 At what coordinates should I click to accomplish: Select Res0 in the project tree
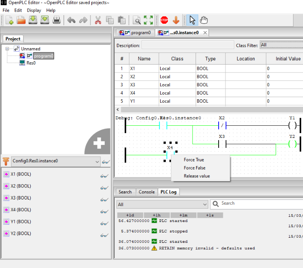tap(31, 63)
